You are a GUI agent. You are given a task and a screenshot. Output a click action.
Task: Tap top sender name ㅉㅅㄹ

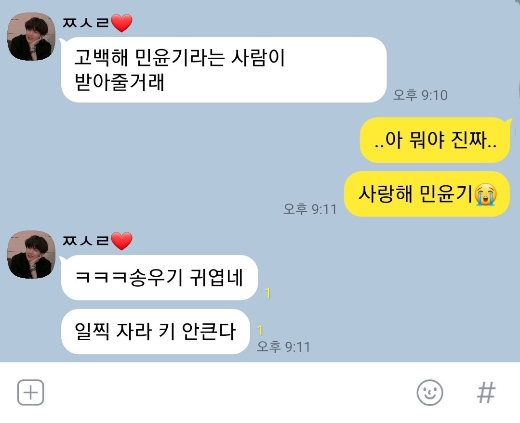point(86,23)
